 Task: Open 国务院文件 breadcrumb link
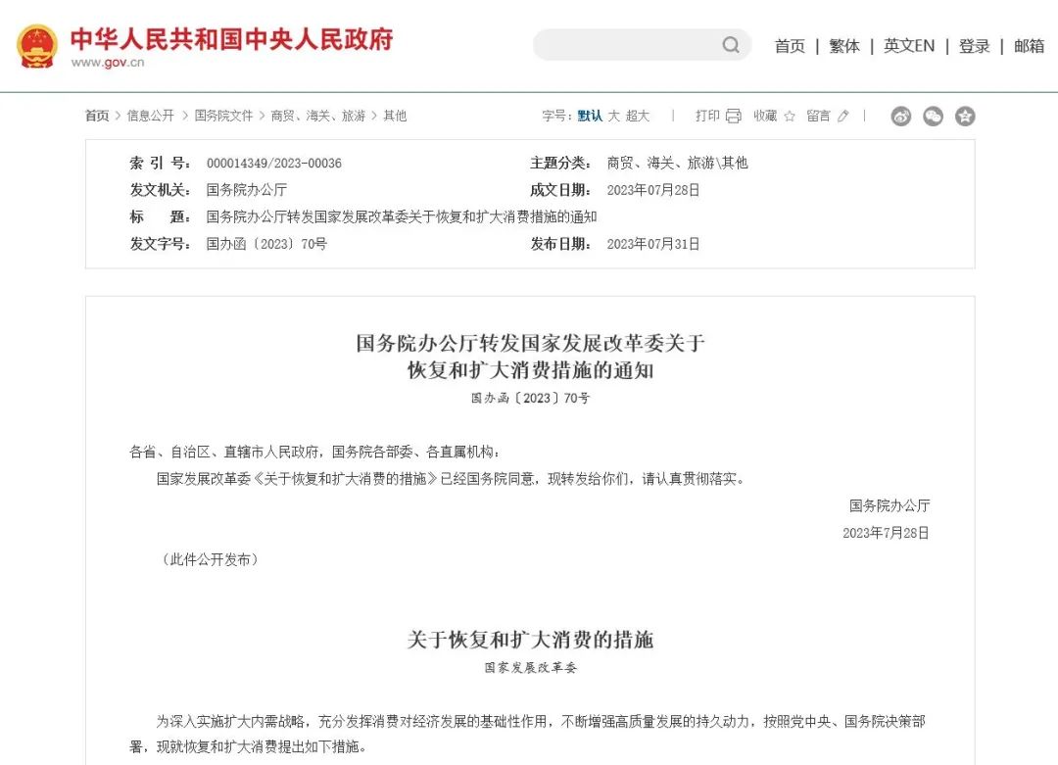pyautogui.click(x=223, y=116)
